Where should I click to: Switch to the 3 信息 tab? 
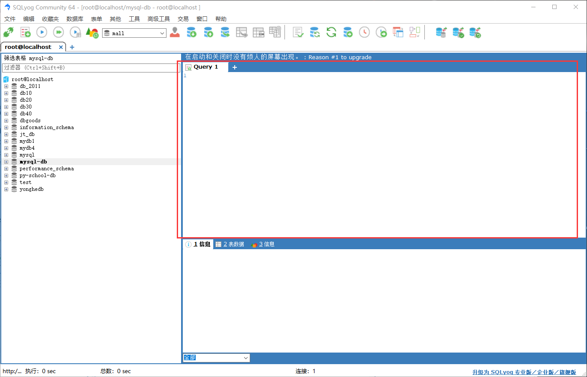point(263,244)
